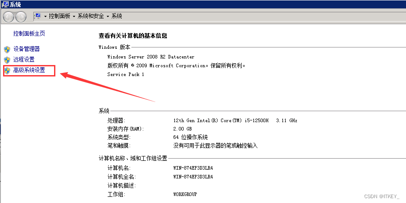Select workgroup value WORKGROUP
The height and width of the screenshot is (203, 406).
click(x=185, y=194)
